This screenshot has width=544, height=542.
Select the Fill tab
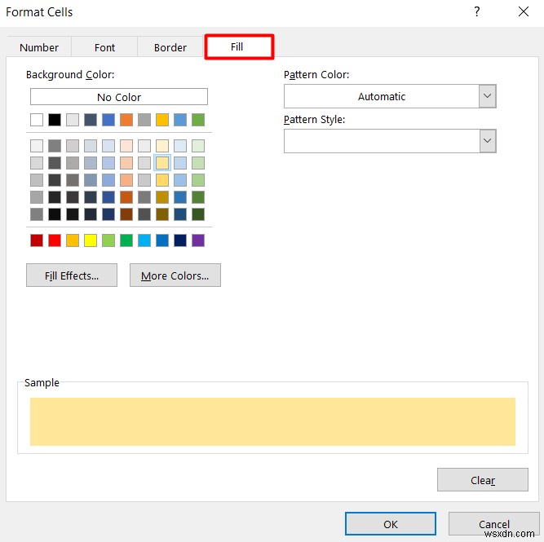(237, 46)
